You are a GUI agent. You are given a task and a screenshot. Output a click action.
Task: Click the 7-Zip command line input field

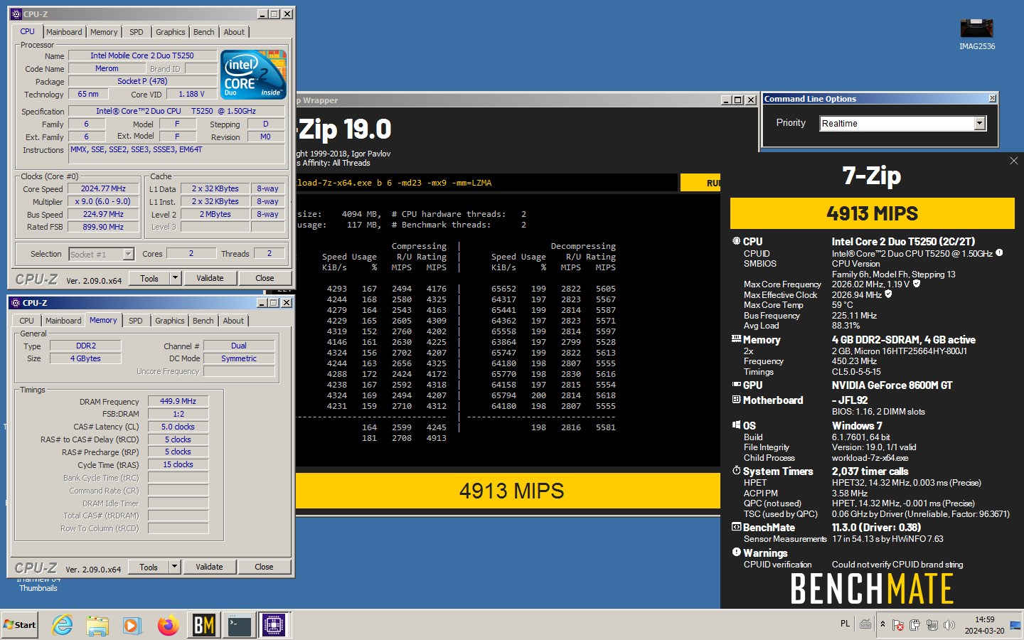[486, 183]
